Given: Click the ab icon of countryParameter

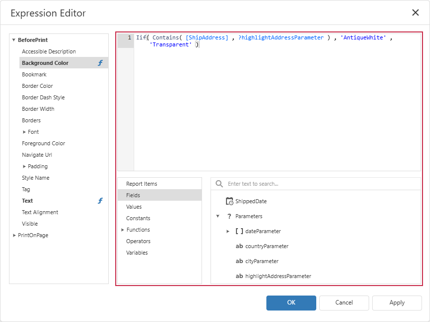Looking at the screenshot, I should pos(239,246).
